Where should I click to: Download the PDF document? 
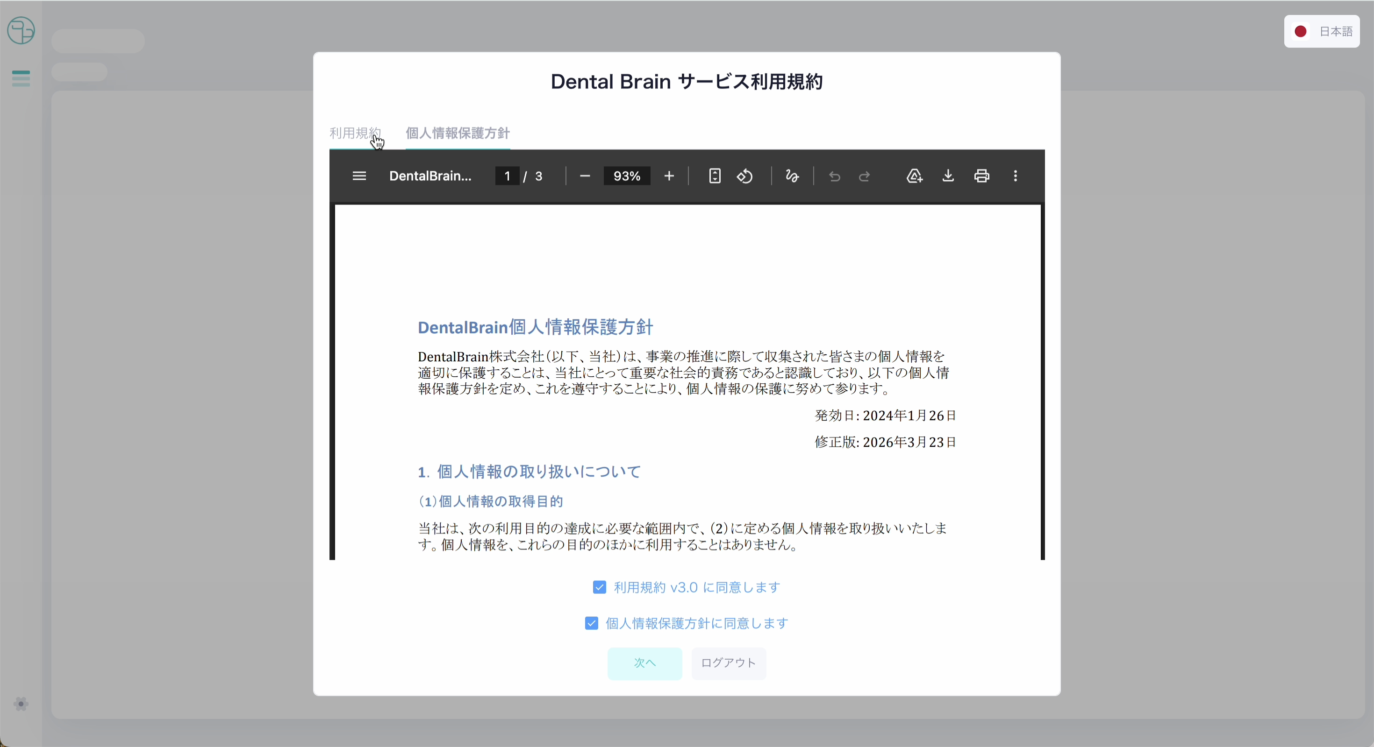pyautogui.click(x=948, y=176)
